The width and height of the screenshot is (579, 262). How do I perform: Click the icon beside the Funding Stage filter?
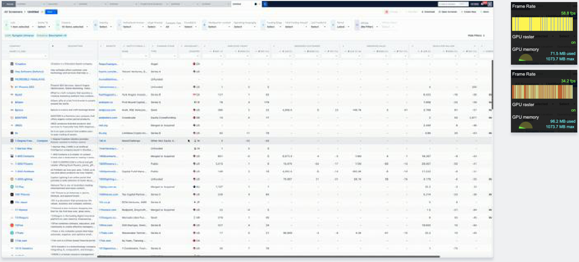263,25
